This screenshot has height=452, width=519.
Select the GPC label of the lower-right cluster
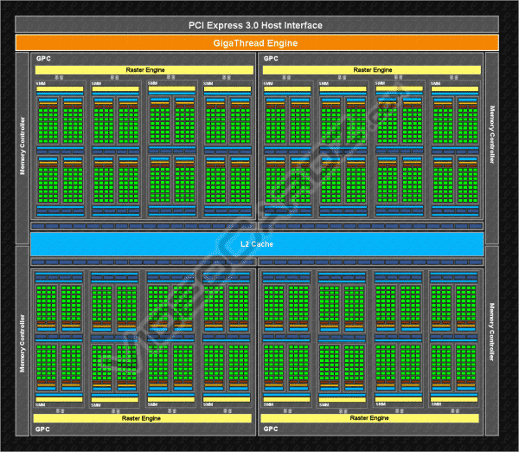[271, 429]
